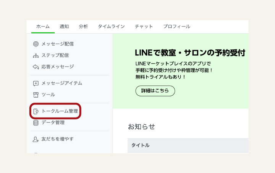
Task: Switch to the 分析 tab
Action: 83,26
